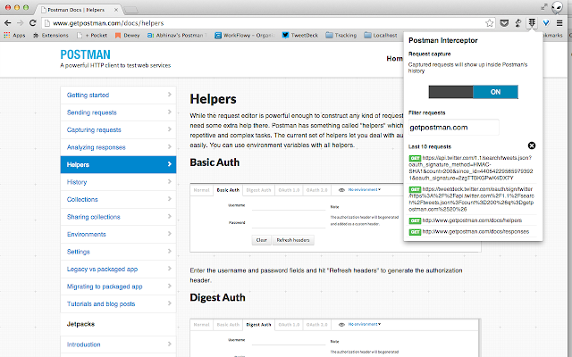Open the Dewey bookmark
572x357 pixels.
(127, 36)
